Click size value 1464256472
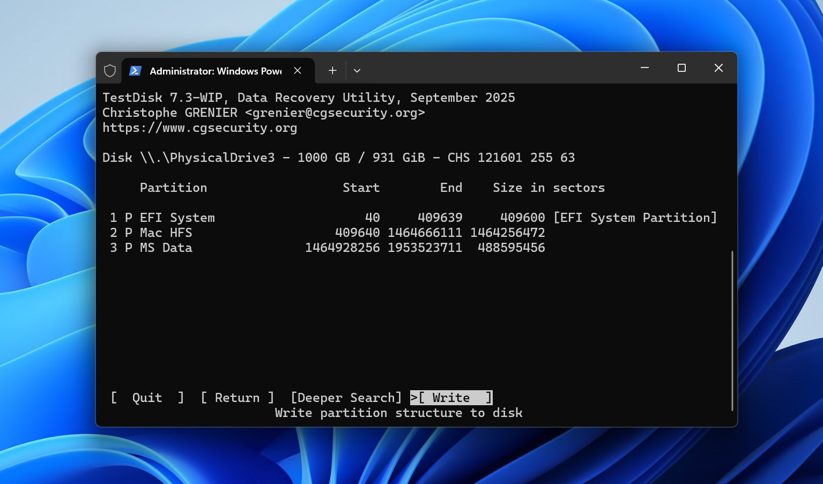Image resolution: width=823 pixels, height=484 pixels. click(x=508, y=233)
